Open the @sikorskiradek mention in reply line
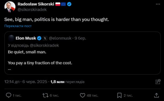The width and height of the screenshot is (164, 101). 44,45
